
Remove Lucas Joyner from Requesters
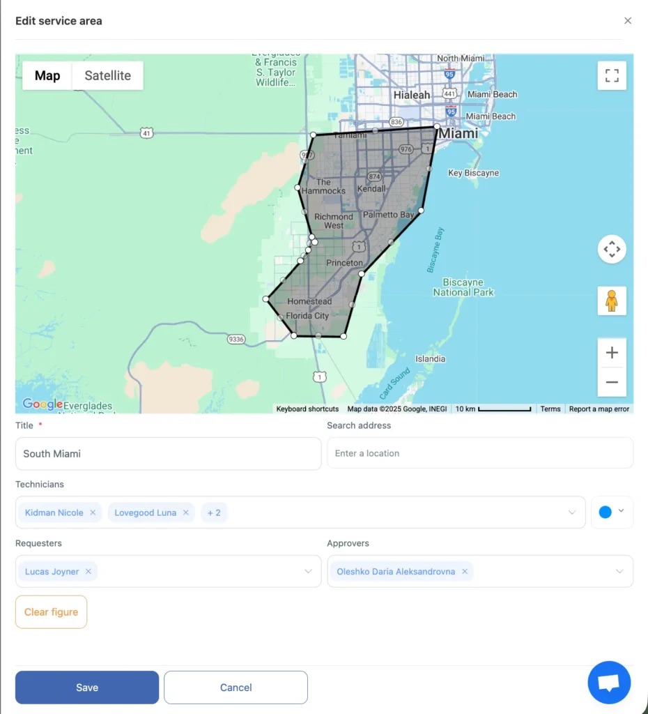(x=88, y=570)
